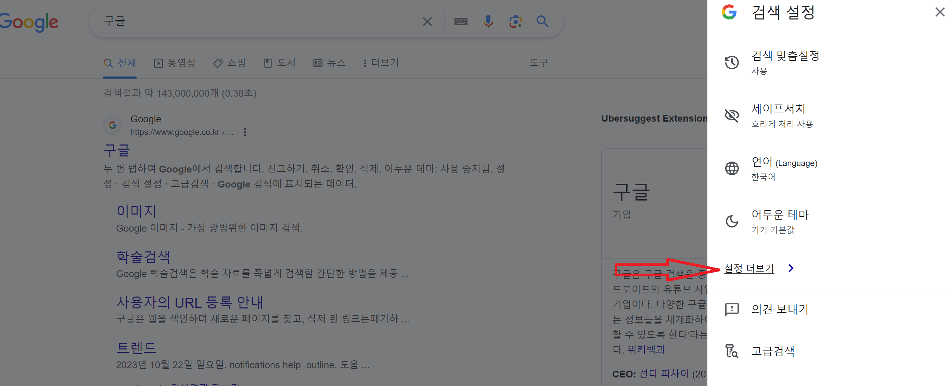Click the search magnifier icon

click(x=542, y=21)
